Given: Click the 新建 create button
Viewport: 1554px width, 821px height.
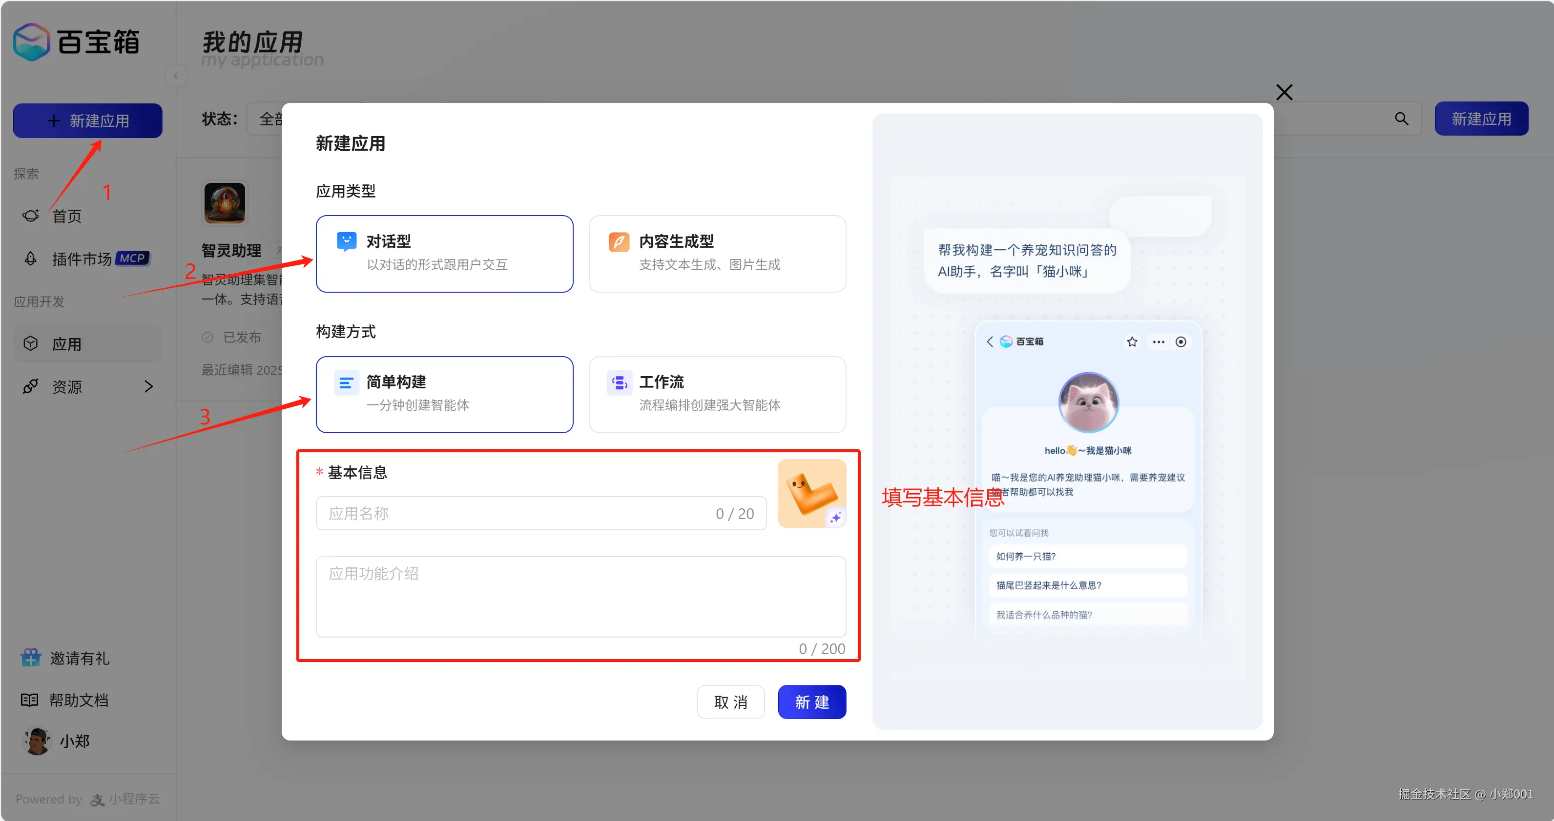Looking at the screenshot, I should tap(812, 701).
